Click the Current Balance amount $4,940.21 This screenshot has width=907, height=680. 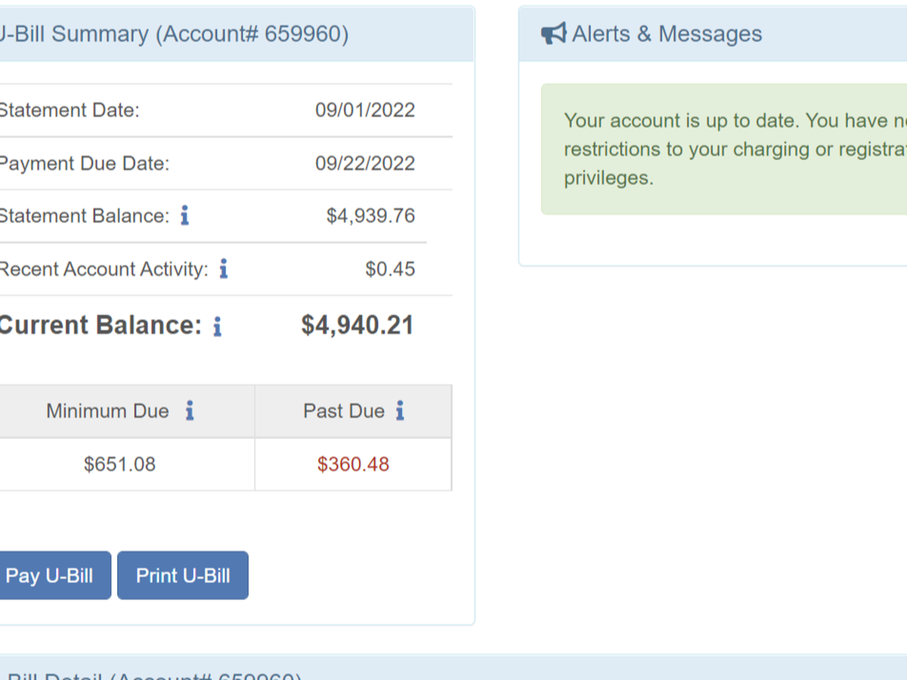point(358,325)
